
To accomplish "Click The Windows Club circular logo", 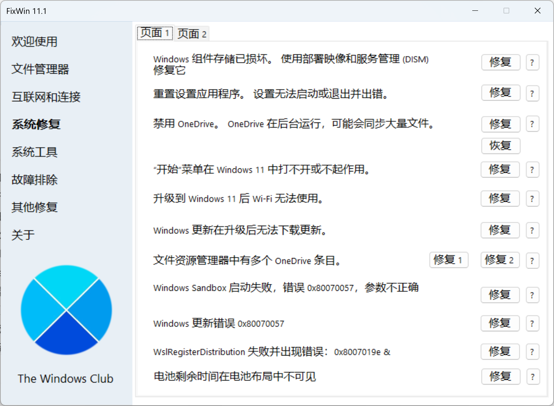I will click(x=66, y=310).
